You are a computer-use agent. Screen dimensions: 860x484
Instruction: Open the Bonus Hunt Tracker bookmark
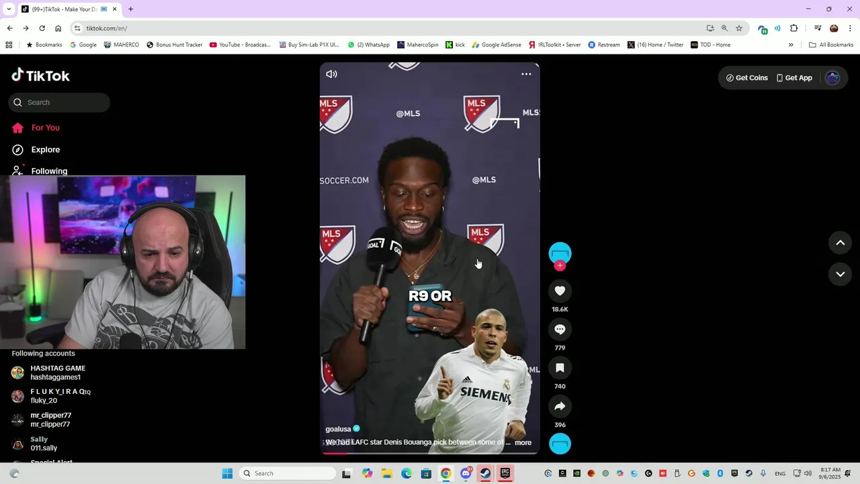coord(174,45)
